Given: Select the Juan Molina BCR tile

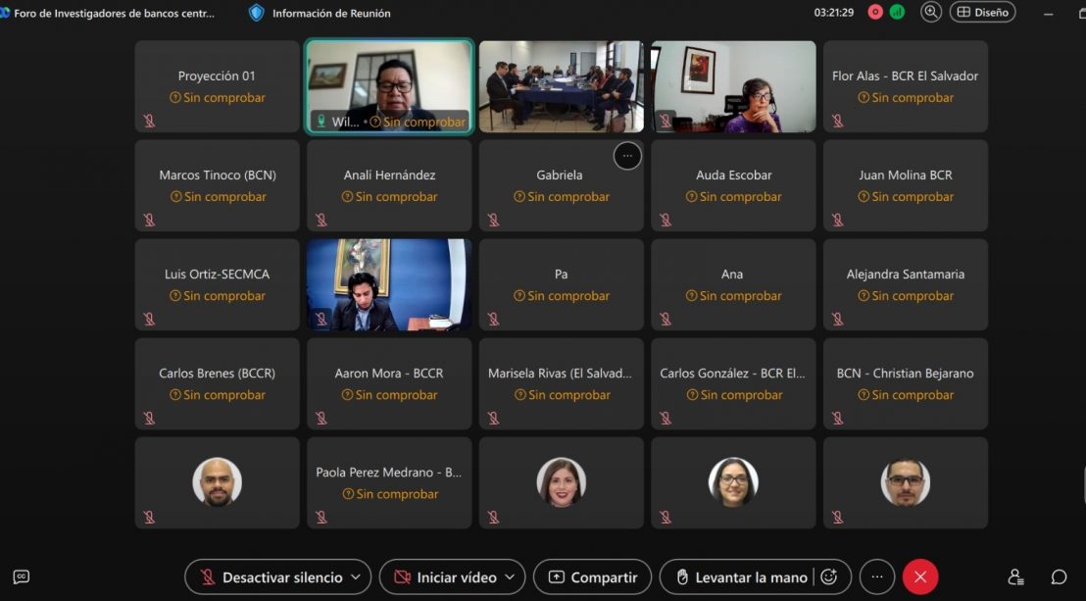Looking at the screenshot, I should coord(906,185).
